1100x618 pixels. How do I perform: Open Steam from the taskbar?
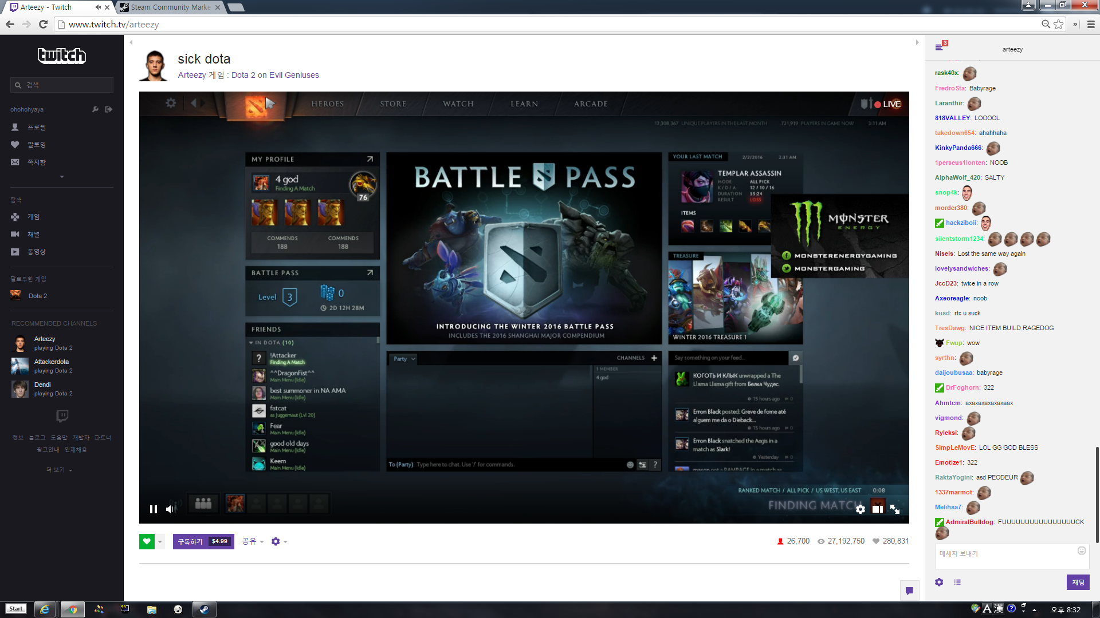point(204,609)
